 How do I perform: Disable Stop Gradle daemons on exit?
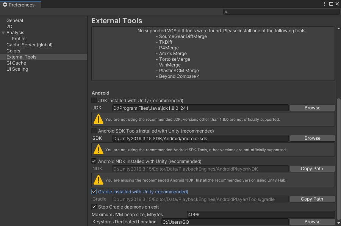(94, 207)
